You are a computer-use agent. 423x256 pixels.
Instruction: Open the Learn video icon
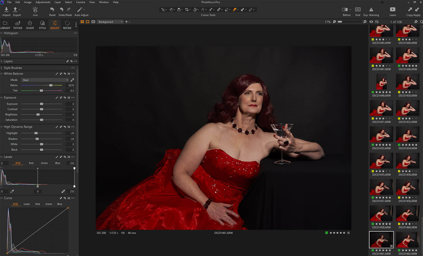point(393,10)
